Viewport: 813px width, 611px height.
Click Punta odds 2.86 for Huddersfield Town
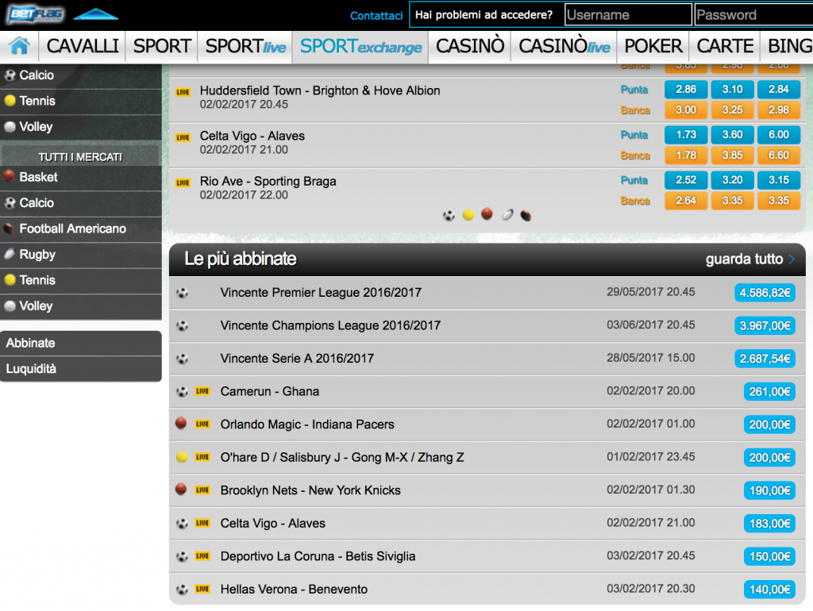click(686, 89)
